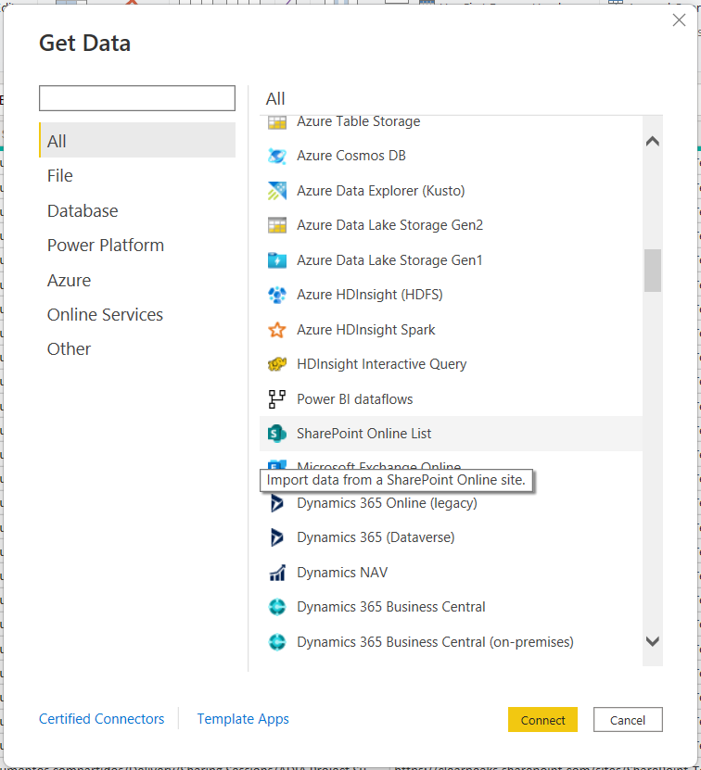701x770 pixels.
Task: Click the Azure Data Explorer (Kusto) icon
Action: [276, 191]
